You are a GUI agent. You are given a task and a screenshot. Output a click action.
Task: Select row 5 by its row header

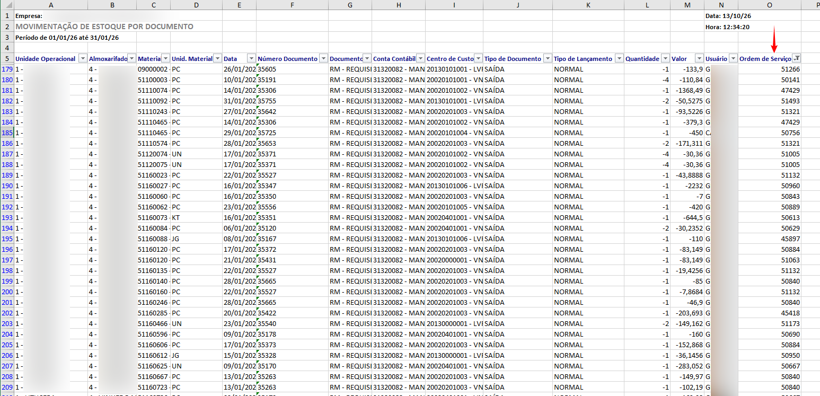click(x=7, y=59)
